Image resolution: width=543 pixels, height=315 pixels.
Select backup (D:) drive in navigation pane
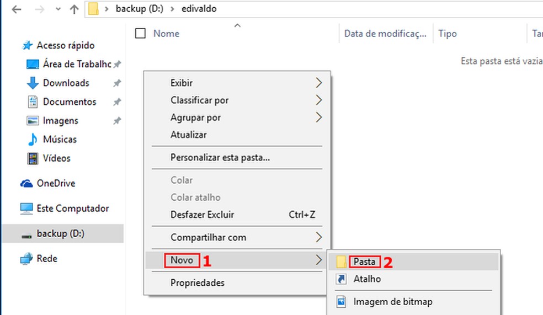click(x=60, y=233)
